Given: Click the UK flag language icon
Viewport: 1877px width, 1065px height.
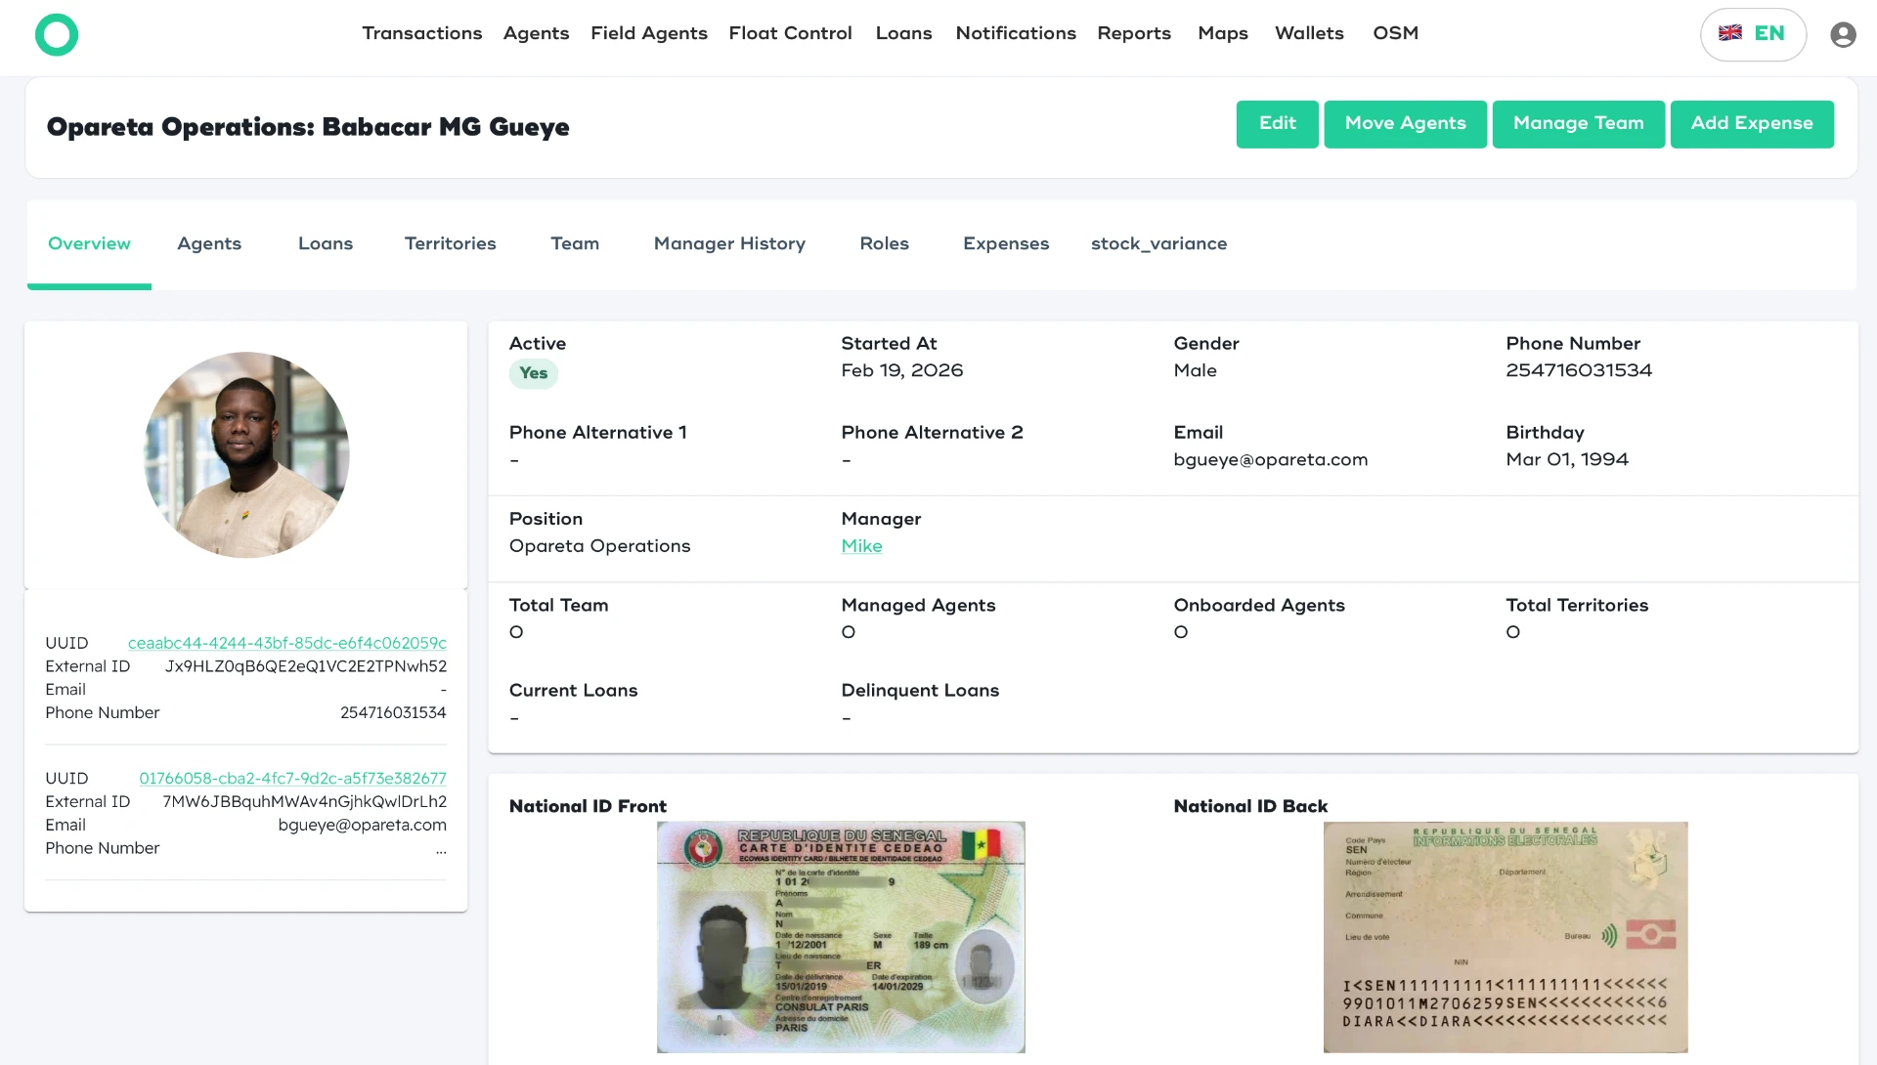Looking at the screenshot, I should click(1730, 32).
